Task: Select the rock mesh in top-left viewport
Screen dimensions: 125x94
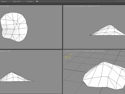Action: tap(14, 27)
